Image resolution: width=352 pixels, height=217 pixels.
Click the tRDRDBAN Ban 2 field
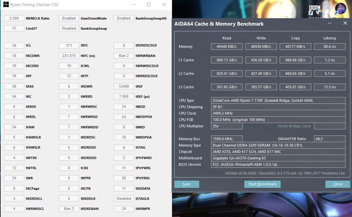coord(69,209)
